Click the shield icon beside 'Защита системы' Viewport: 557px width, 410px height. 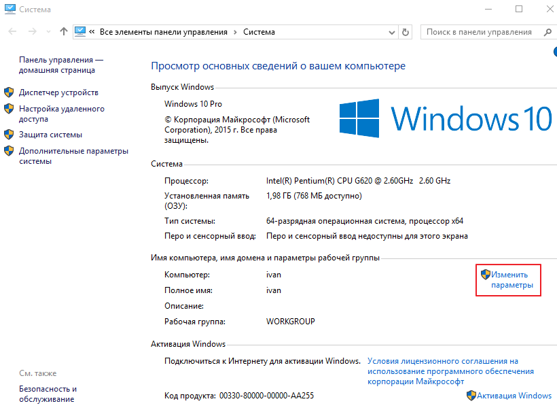pyautogui.click(x=9, y=135)
